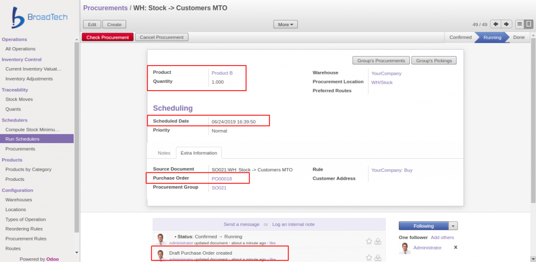Open the BroadTech logo home
This screenshot has height=262, width=536.
[40, 17]
